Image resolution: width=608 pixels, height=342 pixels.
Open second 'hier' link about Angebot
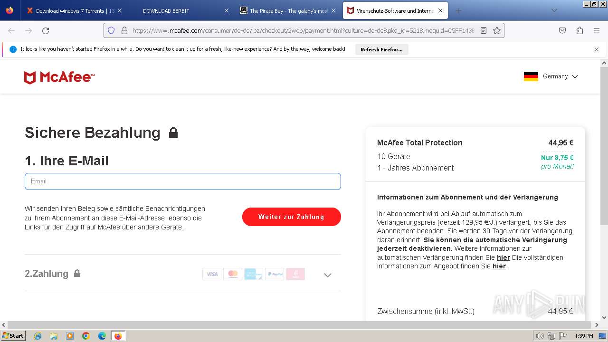click(499, 266)
